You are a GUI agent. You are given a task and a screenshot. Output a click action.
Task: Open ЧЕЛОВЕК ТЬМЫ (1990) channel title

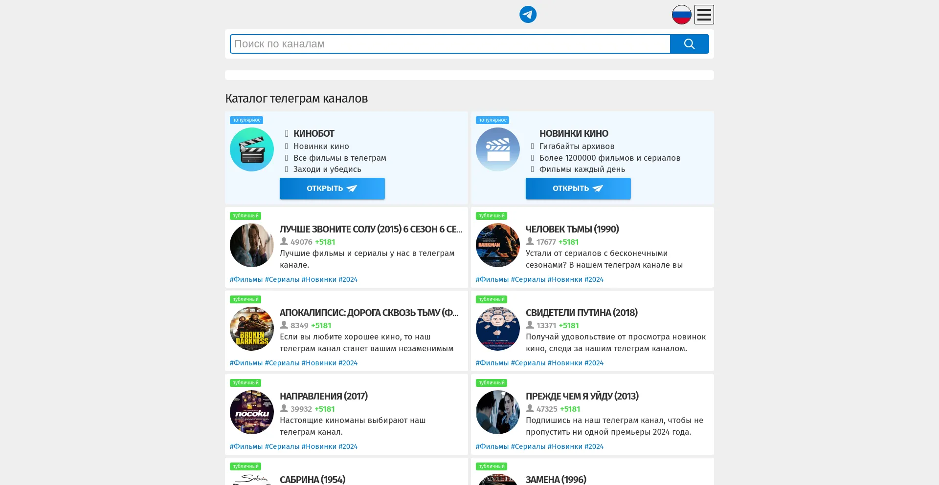[572, 229]
